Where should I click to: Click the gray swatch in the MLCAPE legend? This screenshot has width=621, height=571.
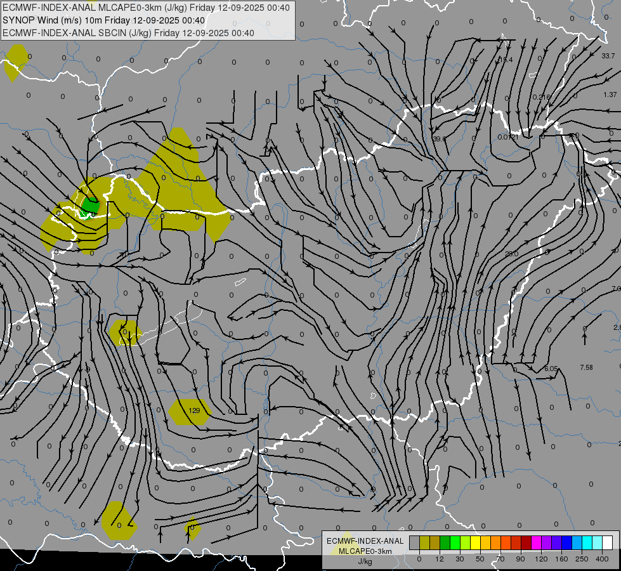(x=415, y=542)
